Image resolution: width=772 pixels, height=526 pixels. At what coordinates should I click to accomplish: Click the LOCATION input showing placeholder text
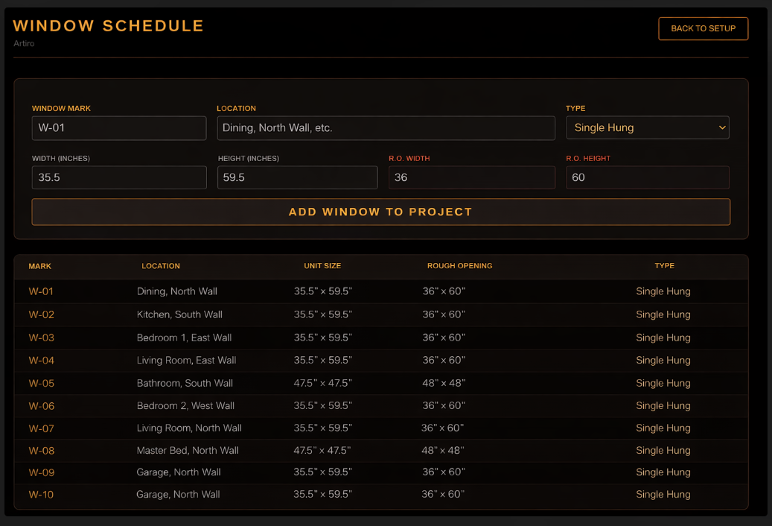pos(386,127)
